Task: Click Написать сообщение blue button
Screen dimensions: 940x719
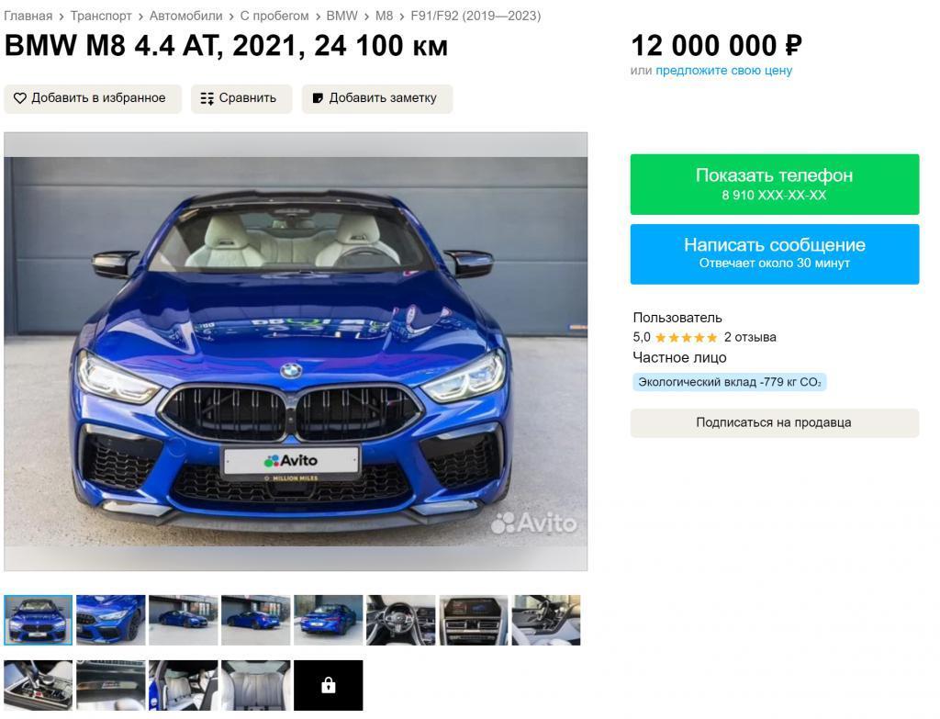Action: click(x=774, y=253)
